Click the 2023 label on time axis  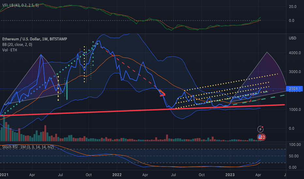point(230,175)
